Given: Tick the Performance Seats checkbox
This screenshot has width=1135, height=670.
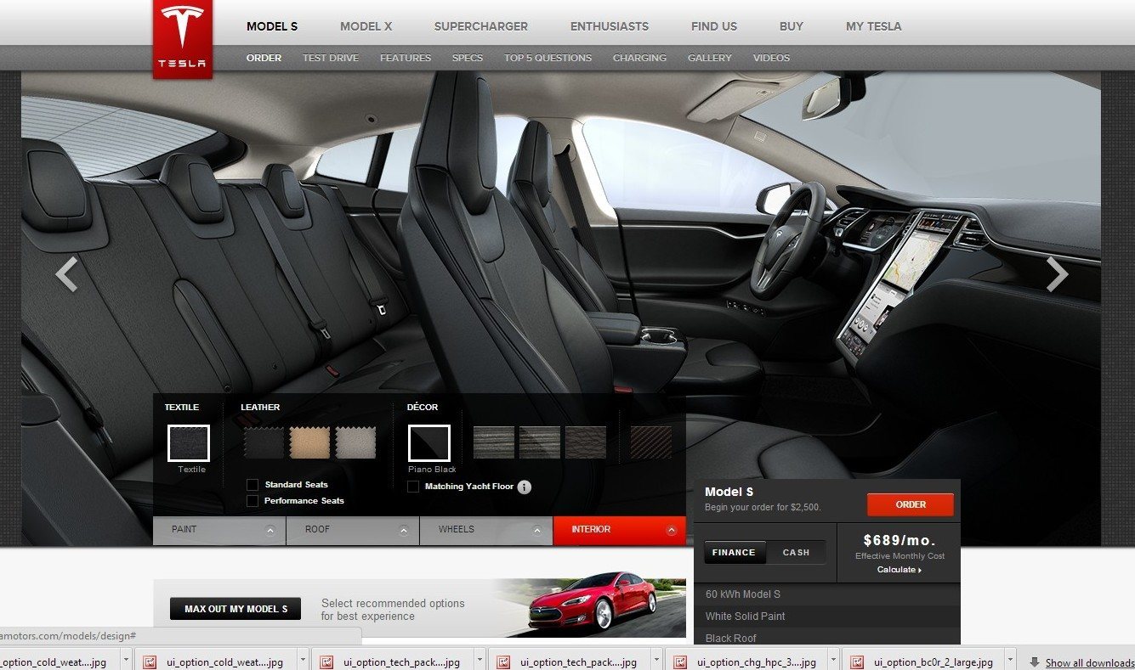Looking at the screenshot, I should pyautogui.click(x=253, y=501).
